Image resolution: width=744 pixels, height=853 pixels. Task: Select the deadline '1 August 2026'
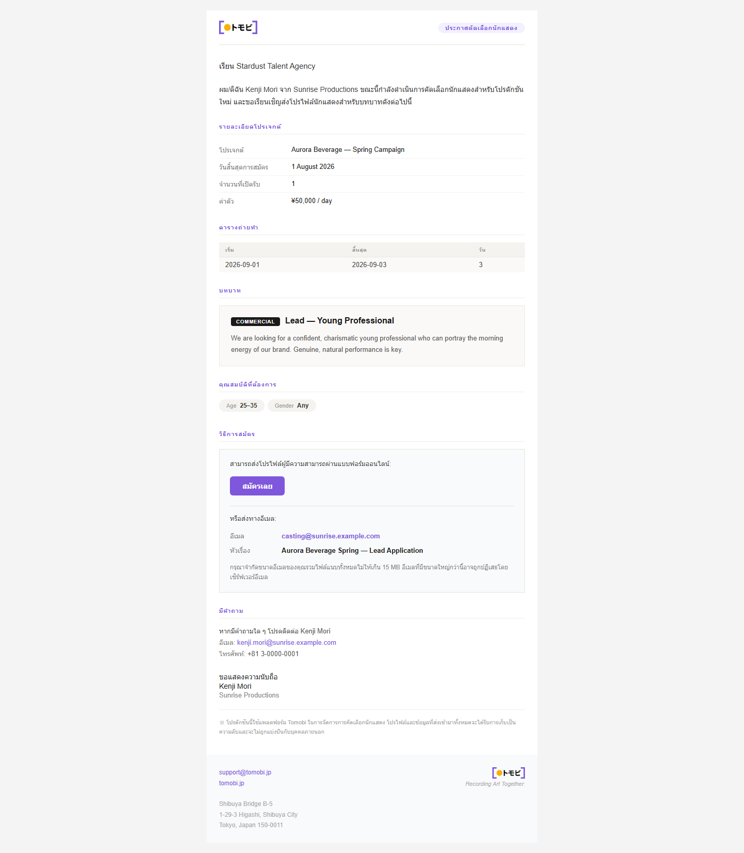point(313,167)
